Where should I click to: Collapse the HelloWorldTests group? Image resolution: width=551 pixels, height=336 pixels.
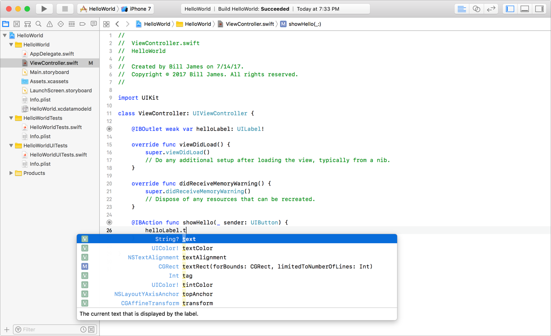point(11,118)
